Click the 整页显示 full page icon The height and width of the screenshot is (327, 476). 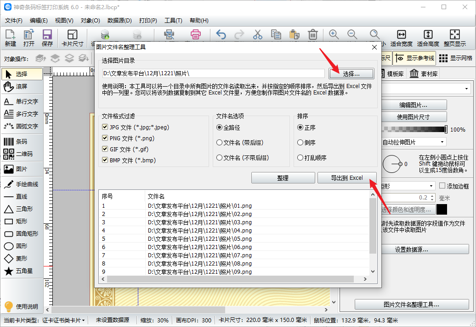[x=455, y=38]
